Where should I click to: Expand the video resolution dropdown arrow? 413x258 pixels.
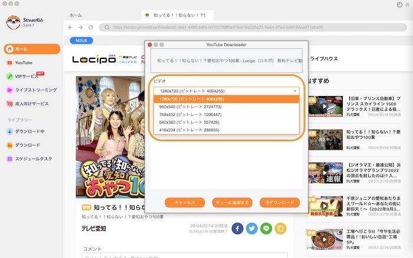[x=295, y=91]
